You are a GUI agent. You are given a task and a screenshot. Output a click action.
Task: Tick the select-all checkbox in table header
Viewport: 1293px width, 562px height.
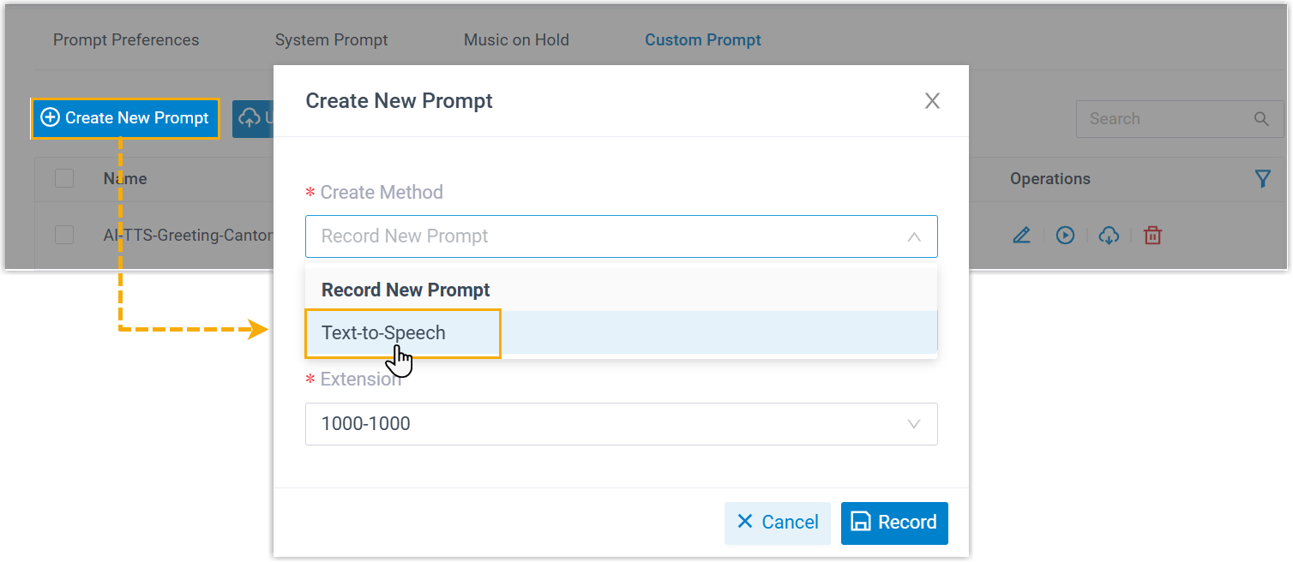click(64, 178)
